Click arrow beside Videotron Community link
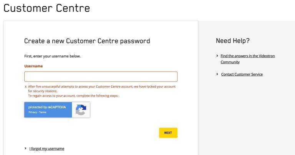Image resolution: width=295 pixels, height=155 pixels. tap(217, 56)
